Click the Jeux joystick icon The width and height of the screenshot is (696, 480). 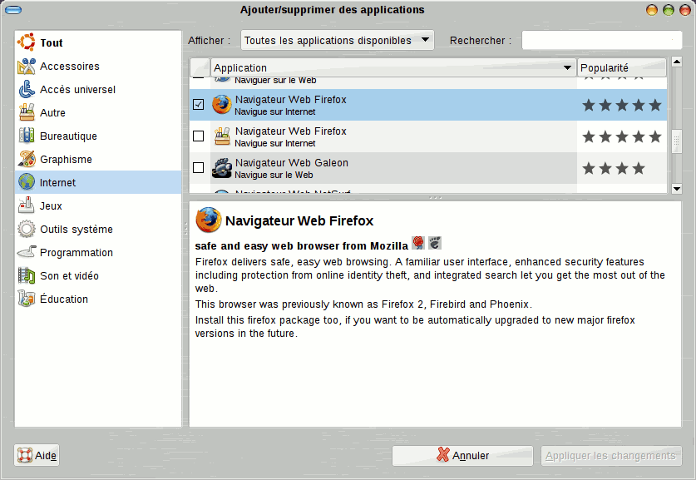click(26, 205)
